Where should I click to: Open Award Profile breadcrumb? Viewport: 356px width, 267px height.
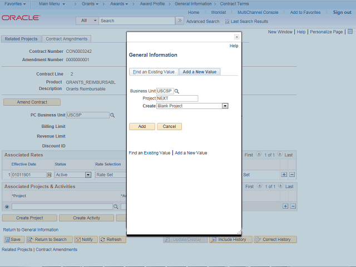152,4
